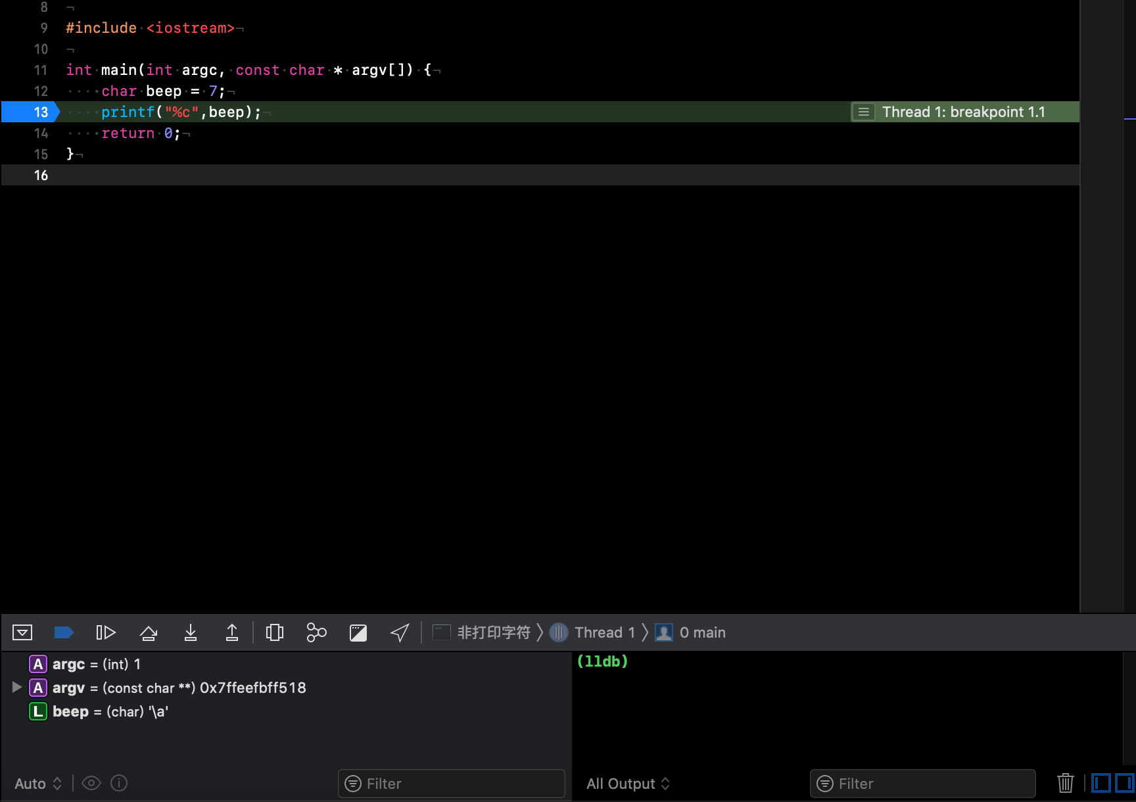
Task: Click the annotation list icon on line 13
Action: coord(864,112)
